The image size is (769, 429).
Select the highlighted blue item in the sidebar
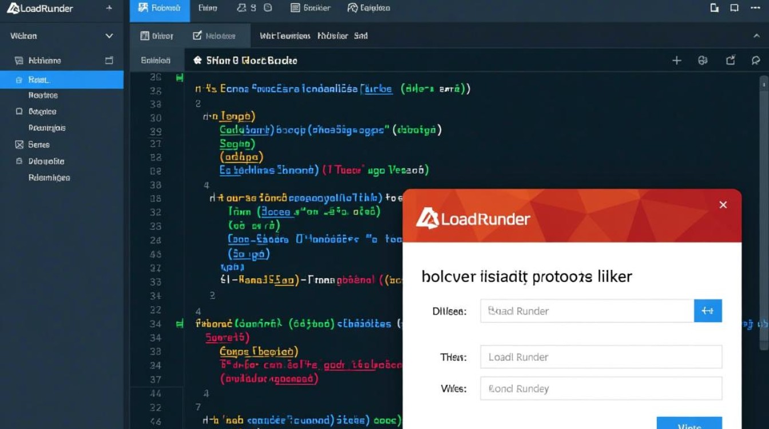tap(62, 80)
